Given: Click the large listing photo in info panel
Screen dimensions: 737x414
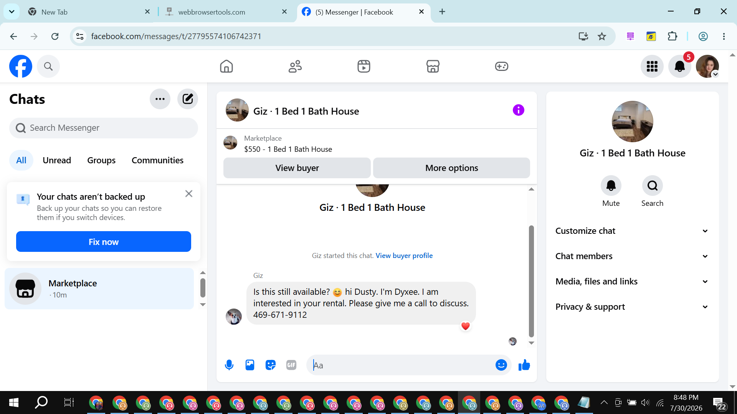Looking at the screenshot, I should point(633,122).
